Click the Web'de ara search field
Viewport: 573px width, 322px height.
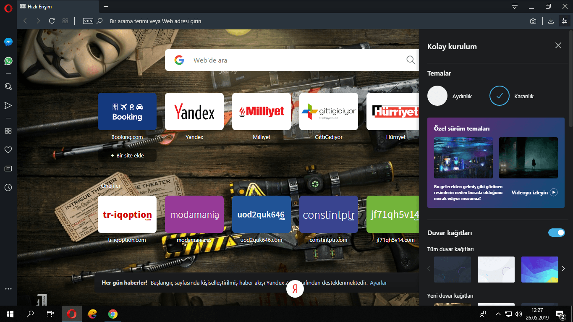point(292,60)
